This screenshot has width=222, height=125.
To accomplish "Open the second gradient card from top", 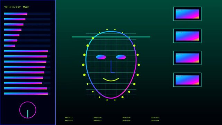I will tap(187, 36).
